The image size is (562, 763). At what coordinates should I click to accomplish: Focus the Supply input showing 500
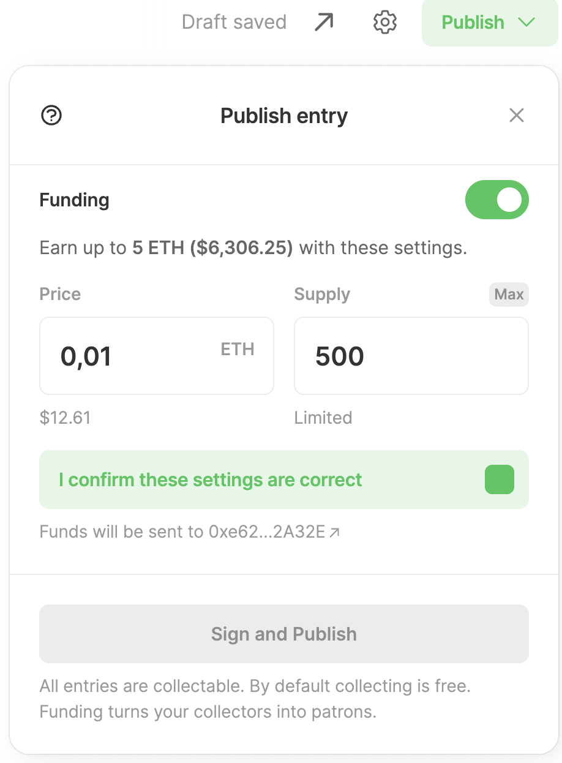coord(411,356)
